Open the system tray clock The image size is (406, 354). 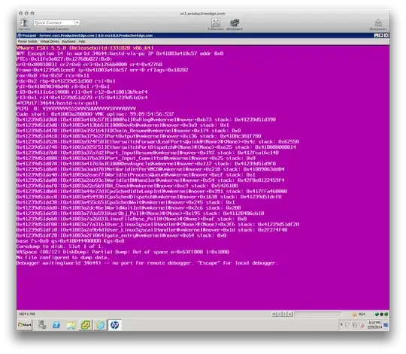coord(374,325)
